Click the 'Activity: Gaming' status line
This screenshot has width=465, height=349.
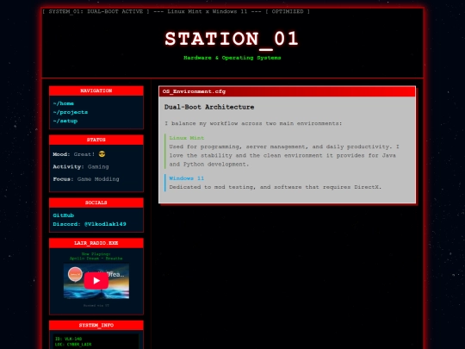coord(81,167)
